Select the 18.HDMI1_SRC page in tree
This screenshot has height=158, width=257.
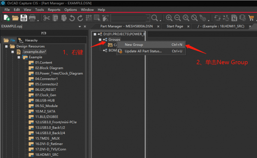[x=47, y=155]
